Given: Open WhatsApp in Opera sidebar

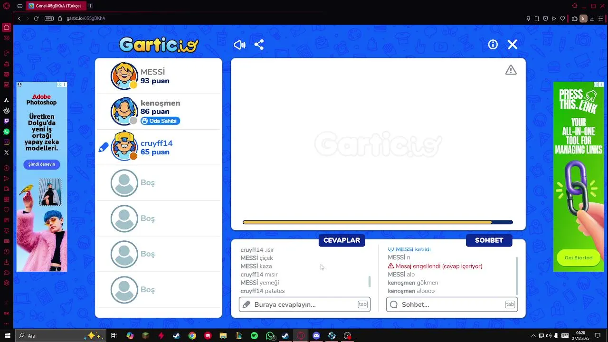Looking at the screenshot, I should click(x=7, y=132).
